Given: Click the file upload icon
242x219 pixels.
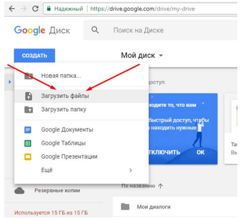Looking at the screenshot, I should pyautogui.click(x=29, y=96).
